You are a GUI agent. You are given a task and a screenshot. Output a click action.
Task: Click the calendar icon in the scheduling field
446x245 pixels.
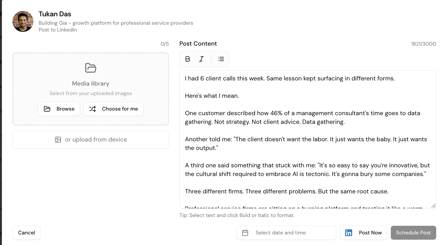click(x=245, y=233)
